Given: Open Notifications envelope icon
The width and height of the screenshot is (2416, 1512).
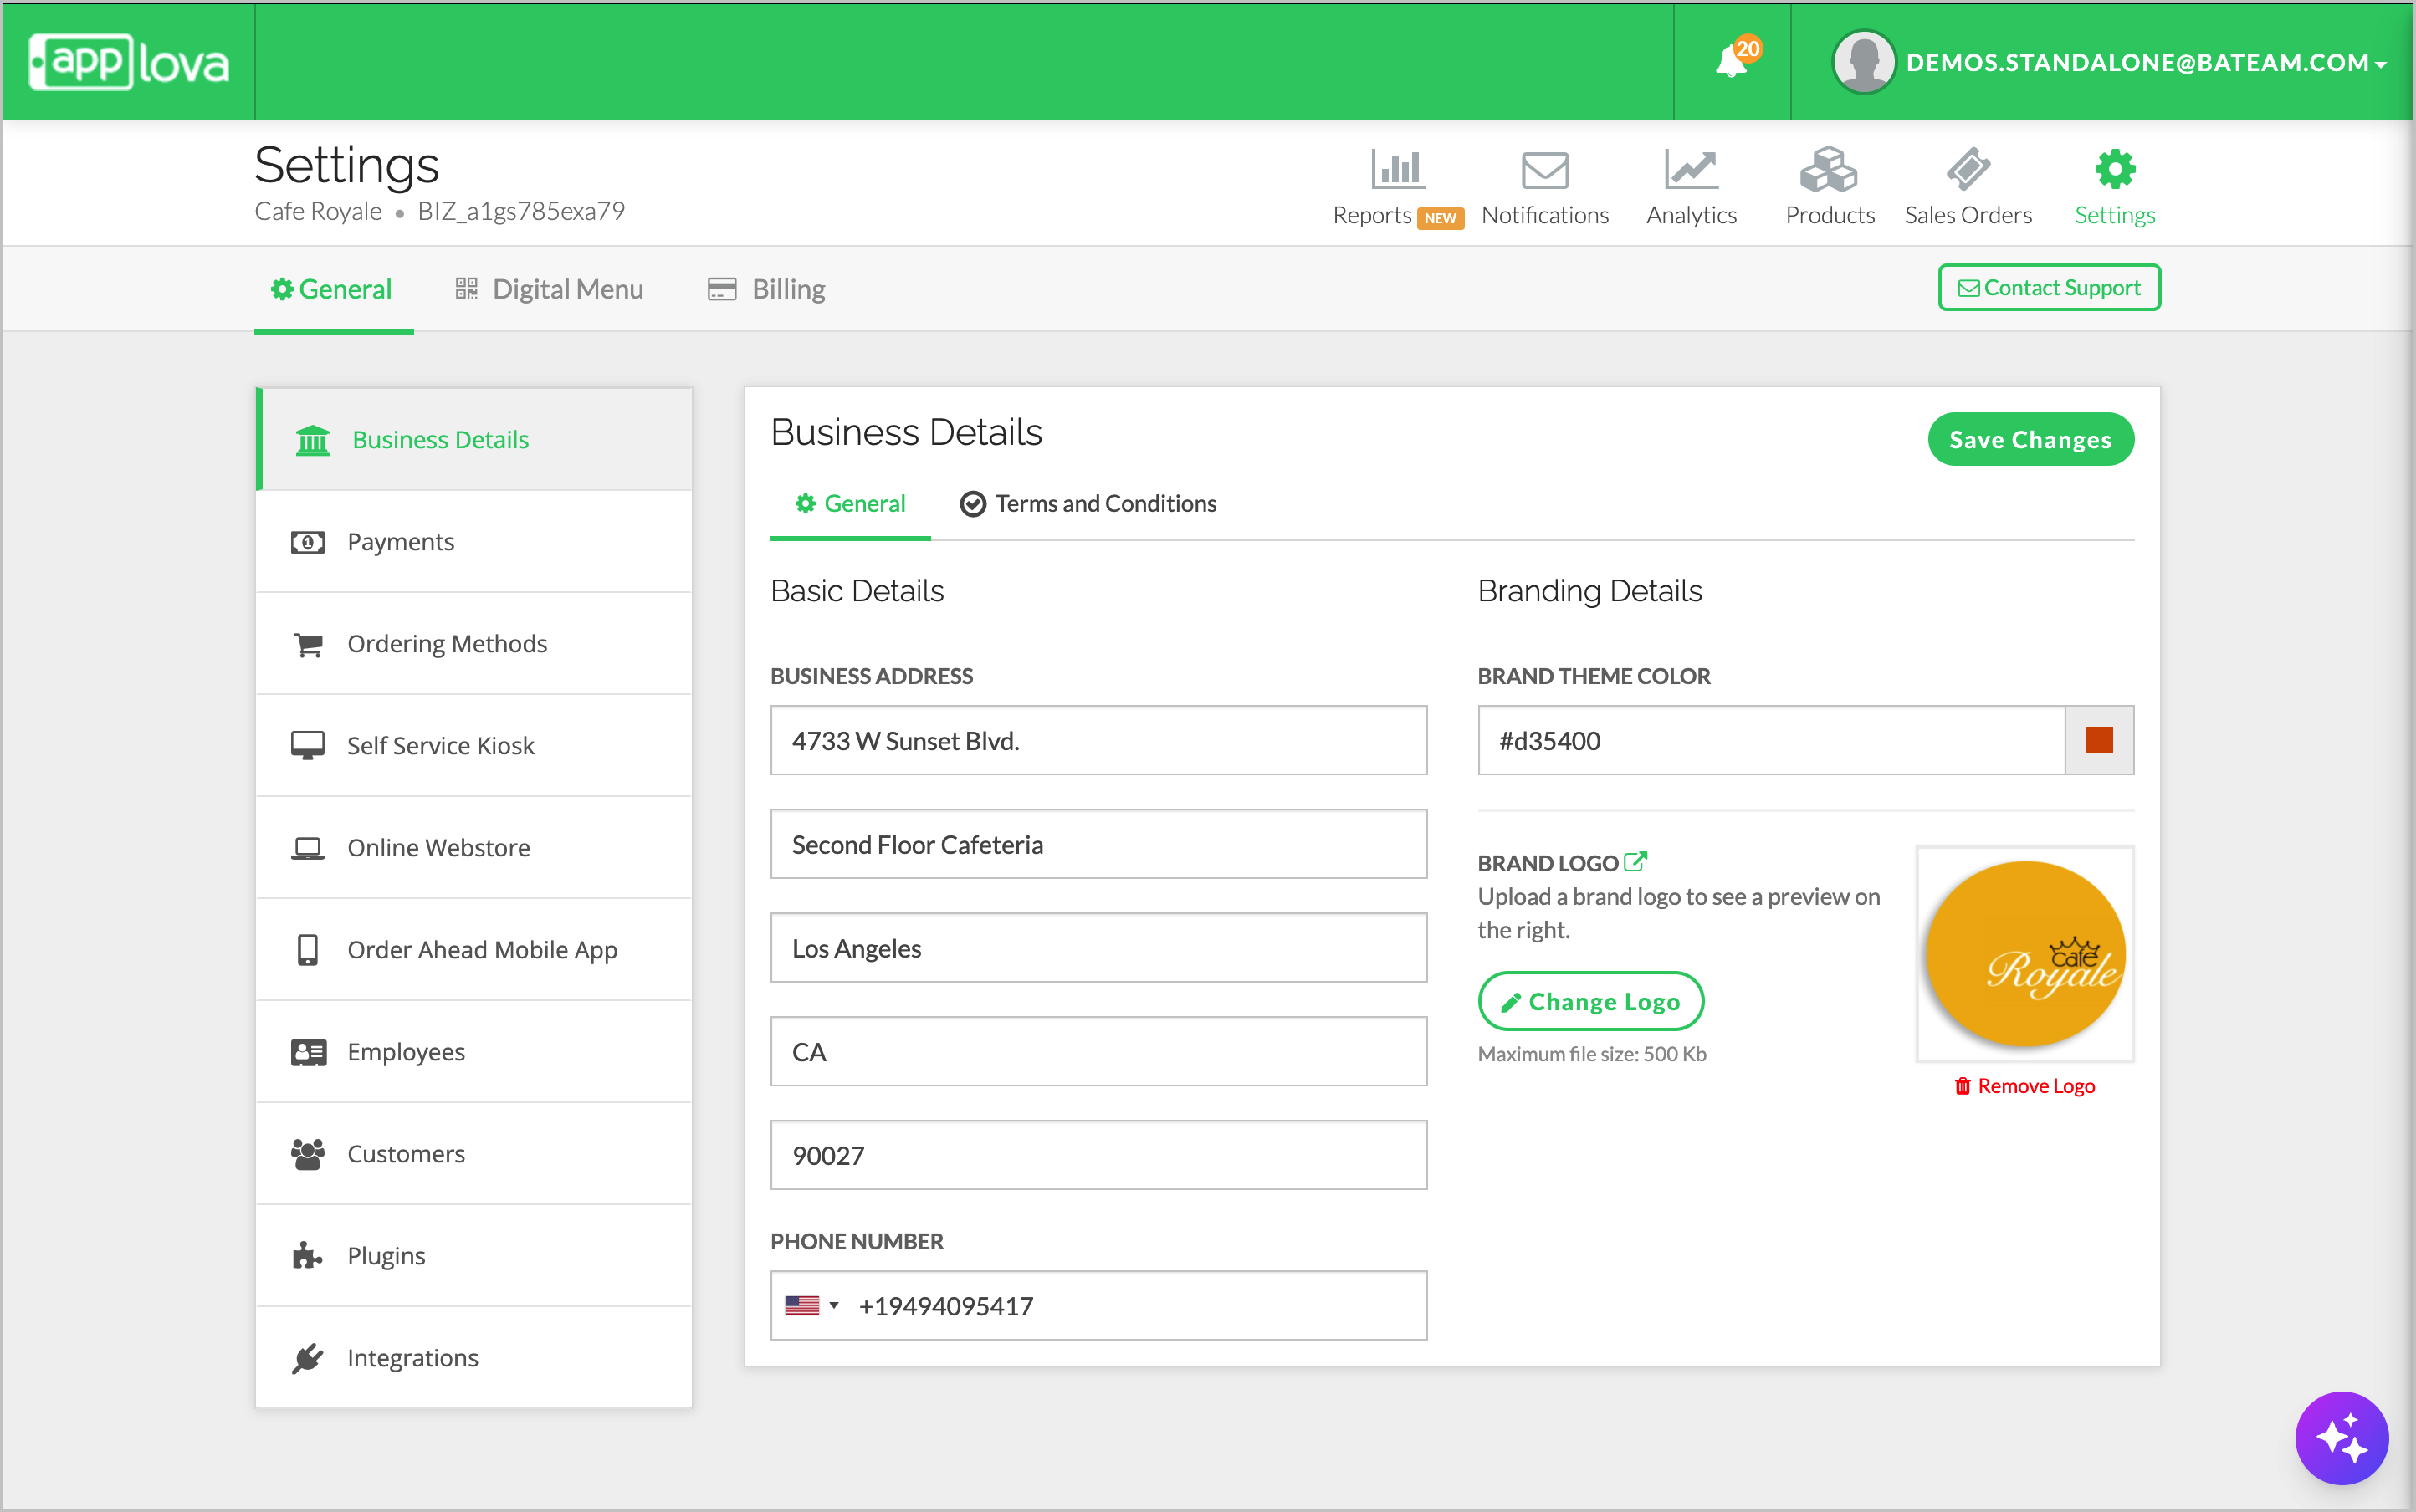Looking at the screenshot, I should [x=1544, y=170].
